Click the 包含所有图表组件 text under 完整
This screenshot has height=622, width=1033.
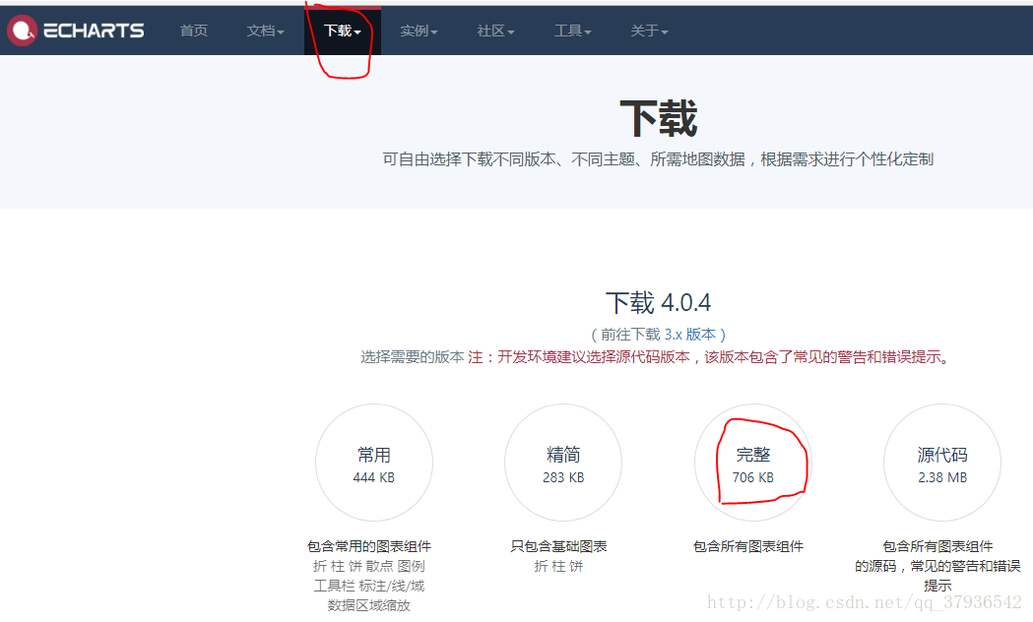click(748, 546)
